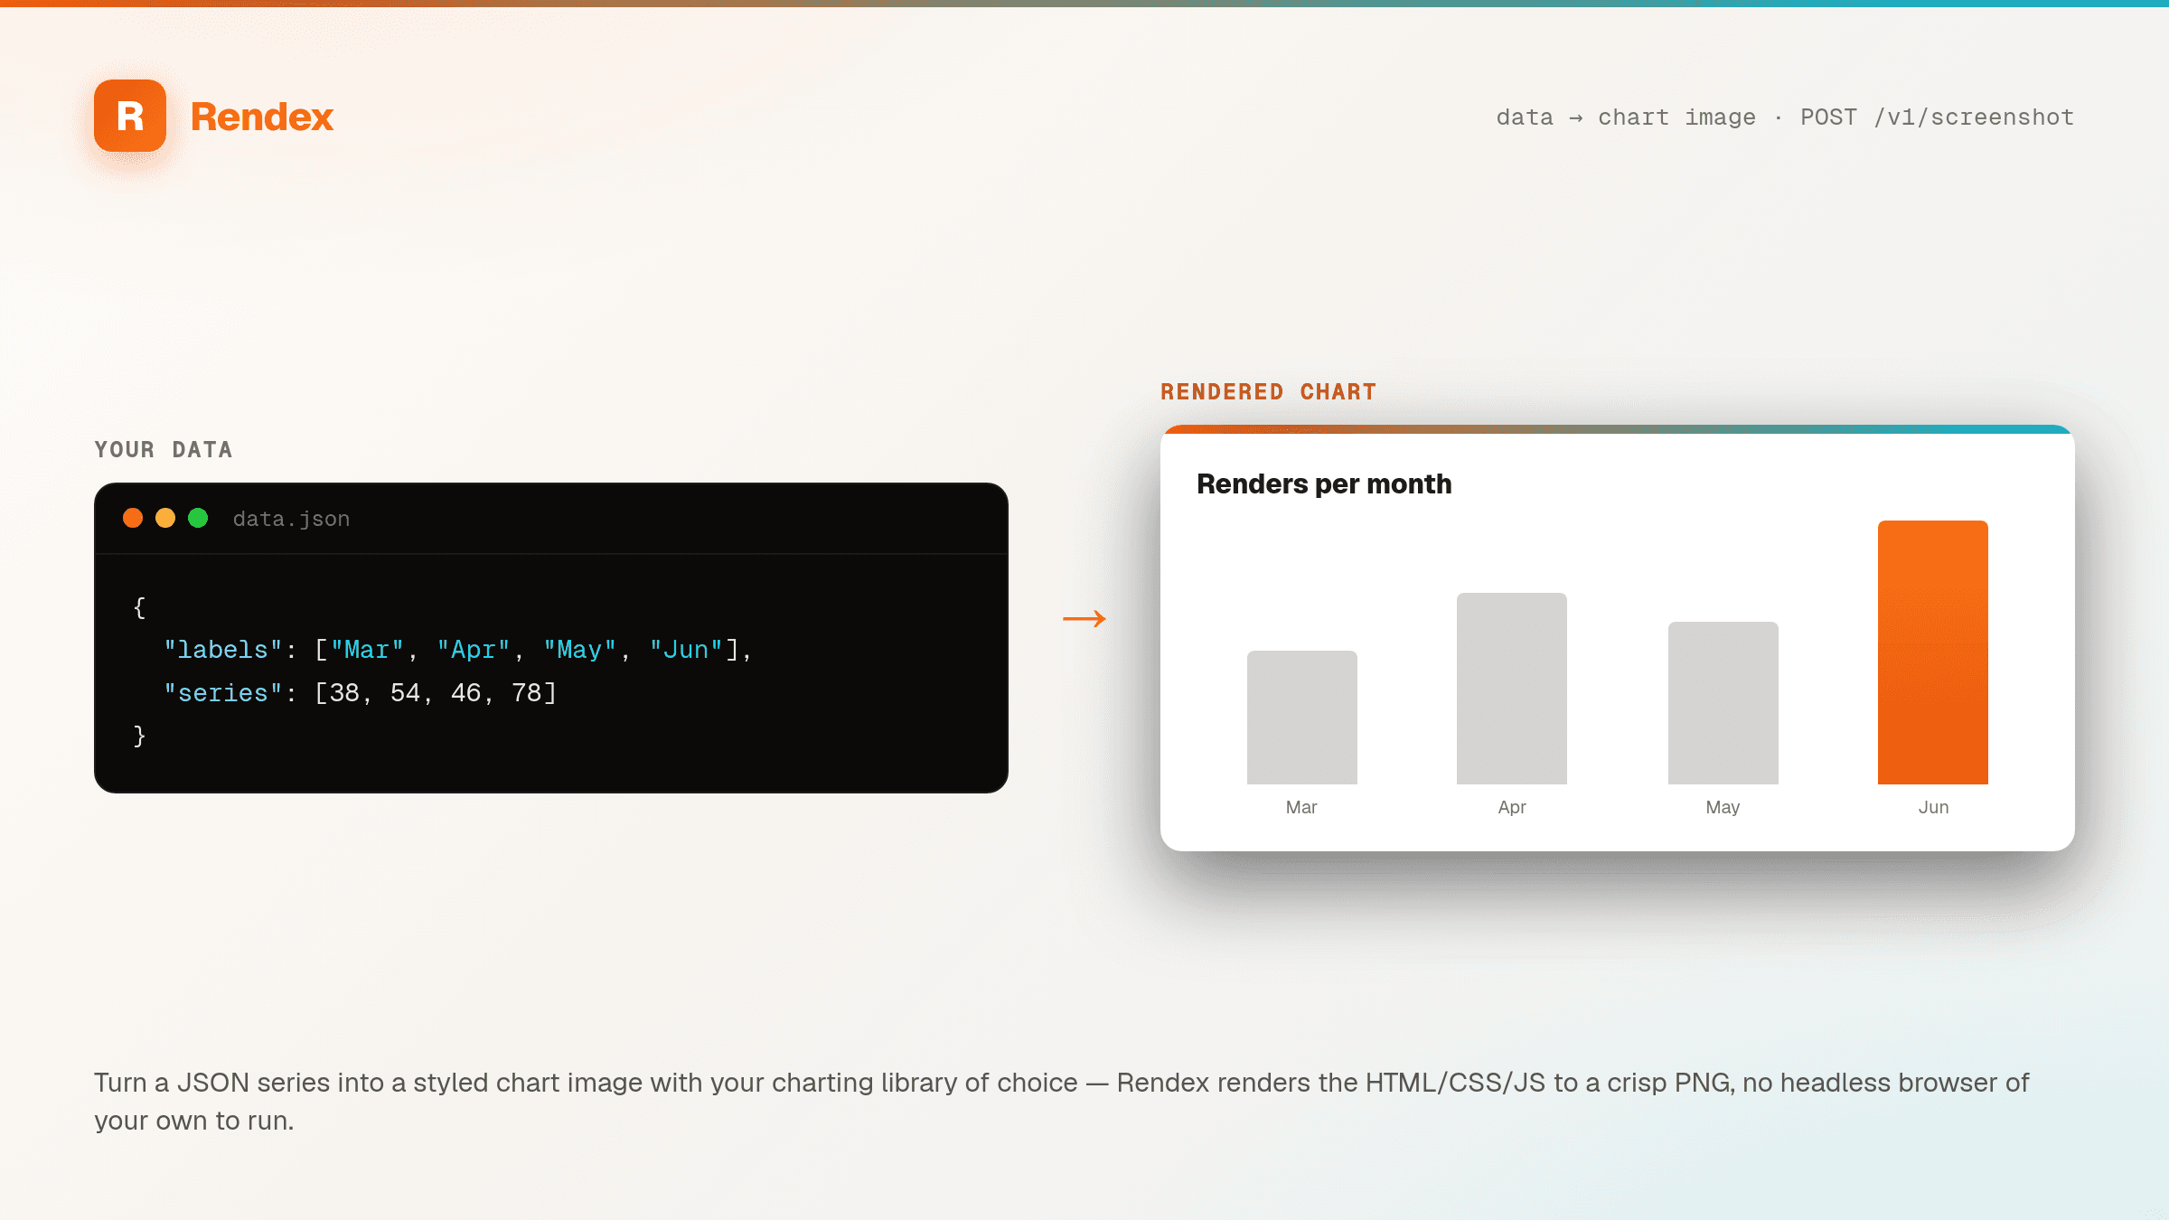Screen dimensions: 2169x1220
Task: Click the gray Mar bar in chart
Action: click(x=1301, y=718)
